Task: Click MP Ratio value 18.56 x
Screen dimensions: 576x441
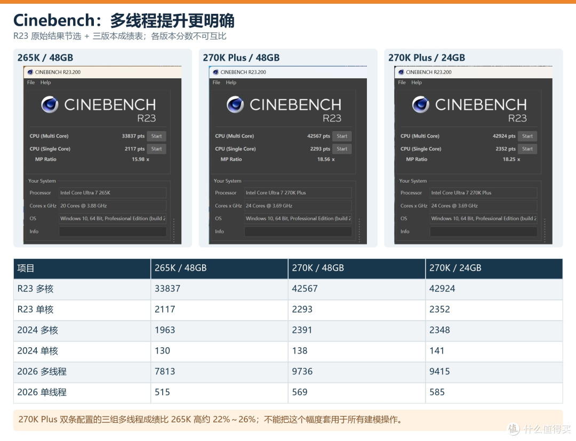Action: [x=326, y=159]
